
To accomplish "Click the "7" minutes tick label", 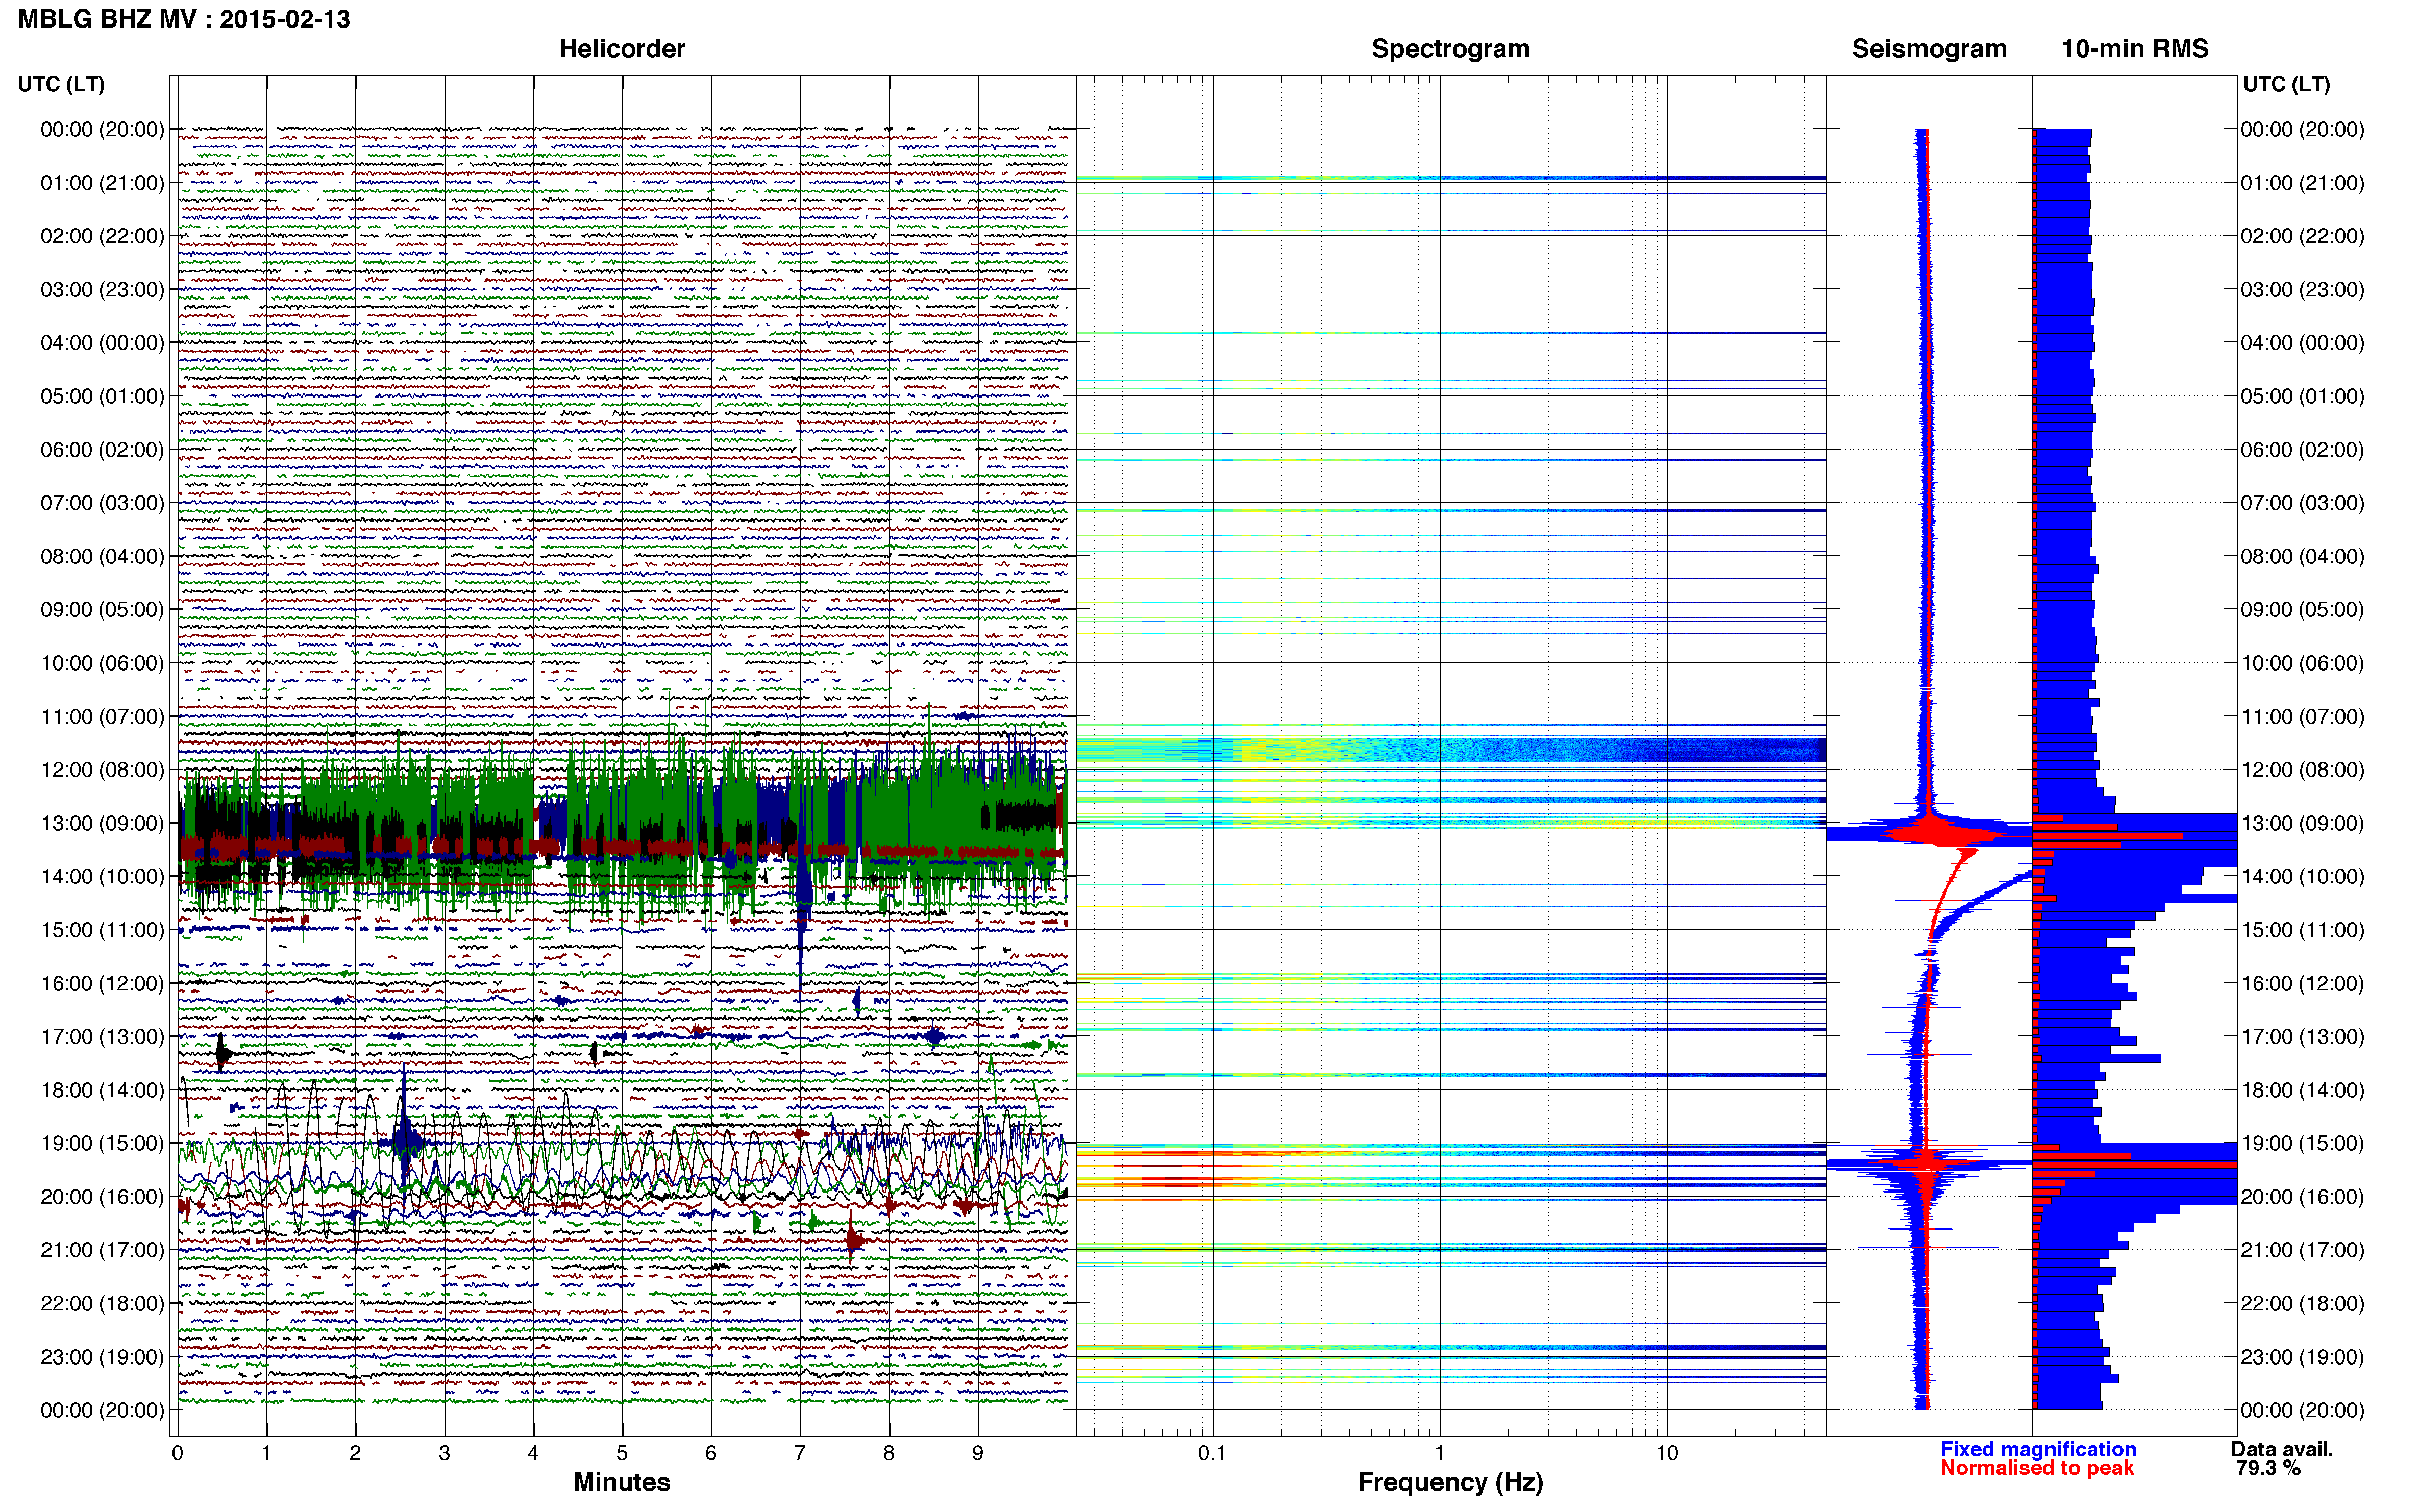I will (800, 1453).
